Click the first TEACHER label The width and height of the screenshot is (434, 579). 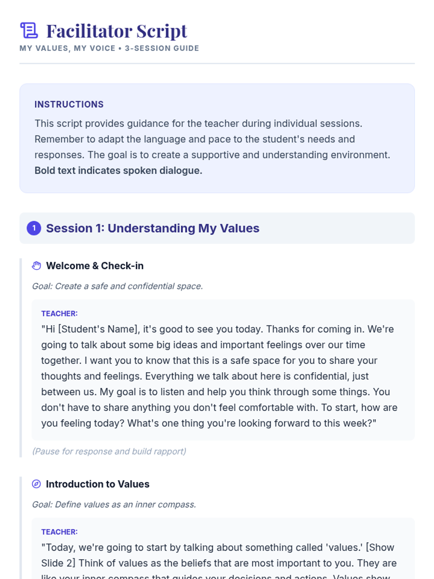[x=59, y=313]
